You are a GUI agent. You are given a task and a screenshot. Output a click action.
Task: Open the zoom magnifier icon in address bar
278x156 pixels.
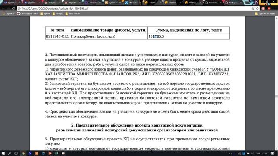253,9
